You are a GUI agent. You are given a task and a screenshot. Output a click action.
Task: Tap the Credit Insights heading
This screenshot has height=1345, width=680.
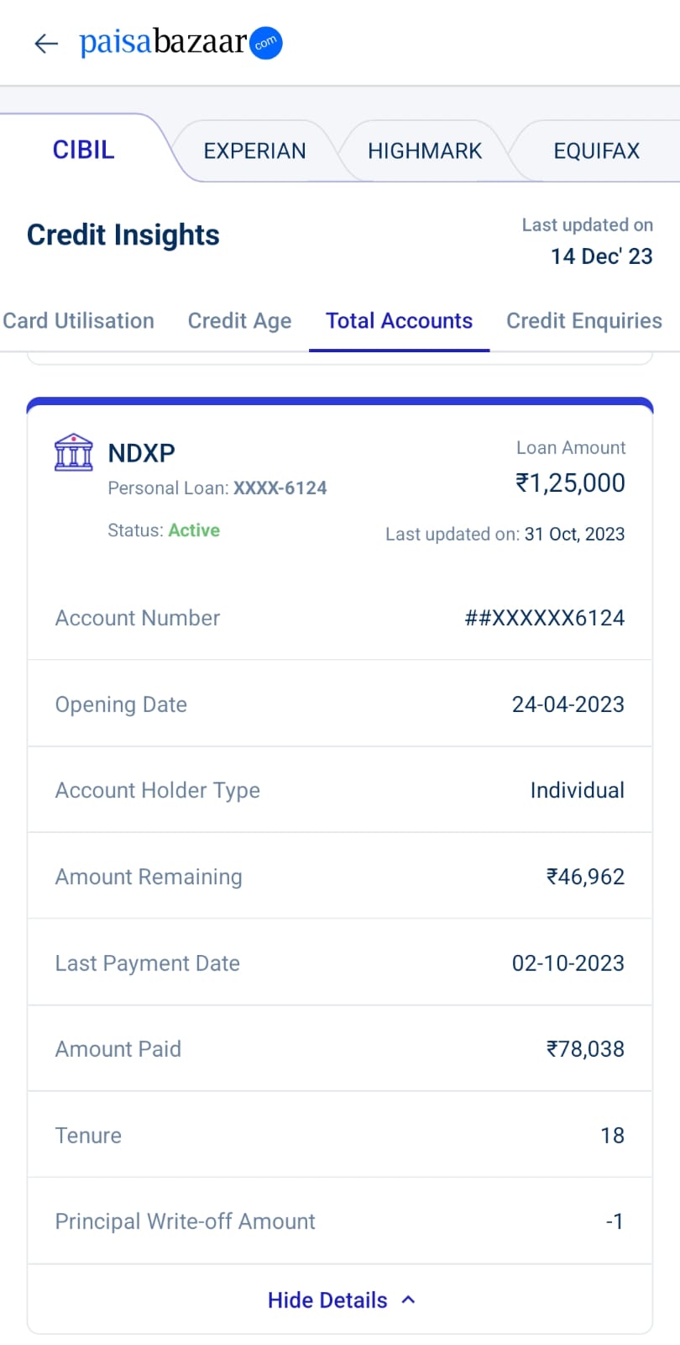click(123, 235)
